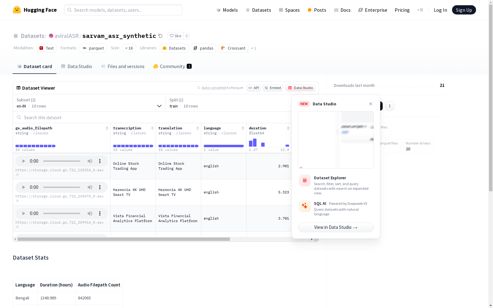The height and width of the screenshot is (308, 493).
Task: Click the Embed button
Action: [273, 88]
